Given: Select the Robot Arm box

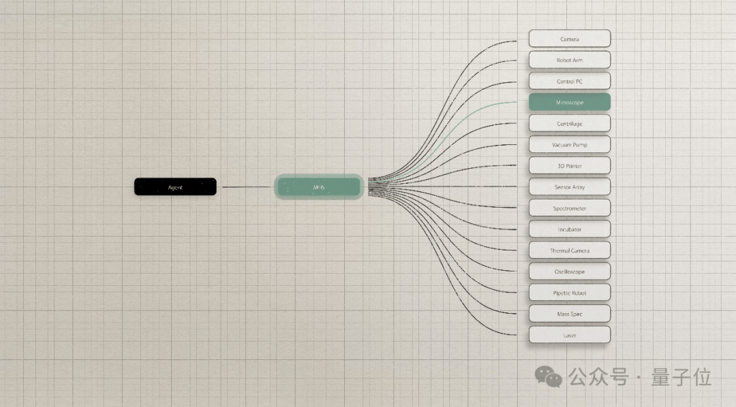Looking at the screenshot, I should (x=569, y=60).
